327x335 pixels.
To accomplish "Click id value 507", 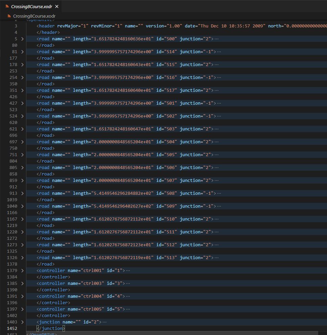I will (x=170, y=181).
